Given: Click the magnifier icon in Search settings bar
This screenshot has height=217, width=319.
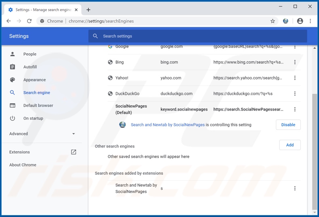Looking at the screenshot, I should pos(95,36).
